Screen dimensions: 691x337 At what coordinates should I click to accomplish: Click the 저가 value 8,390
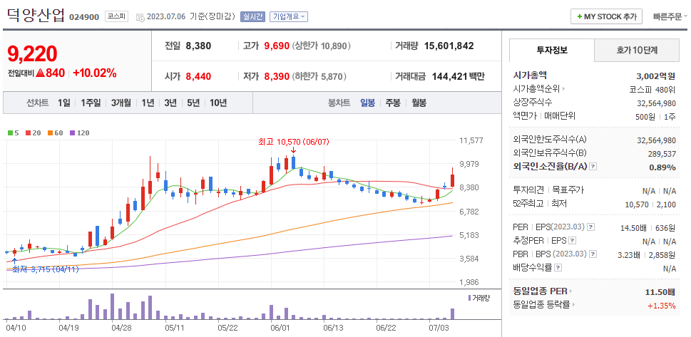point(277,77)
